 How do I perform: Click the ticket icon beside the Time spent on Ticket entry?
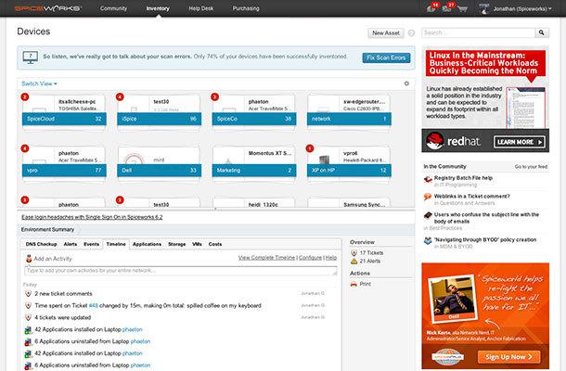coord(28,306)
